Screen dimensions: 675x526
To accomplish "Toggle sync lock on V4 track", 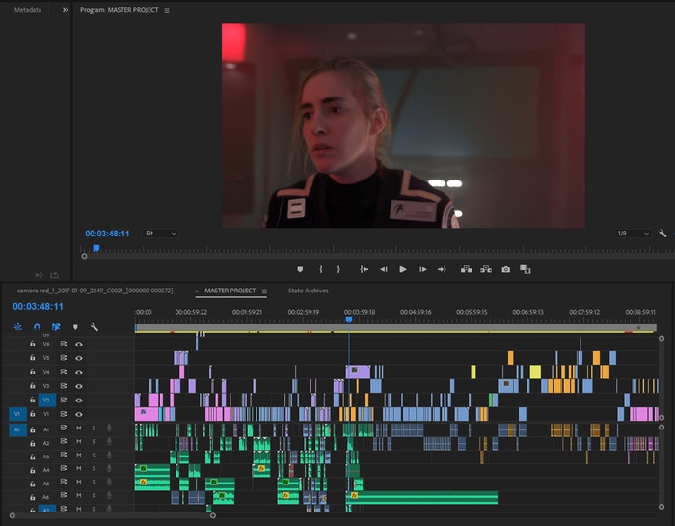I will 64,372.
